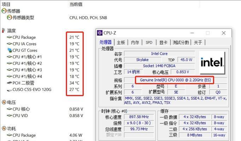Click the 修订 field showing Q0

[218, 92]
